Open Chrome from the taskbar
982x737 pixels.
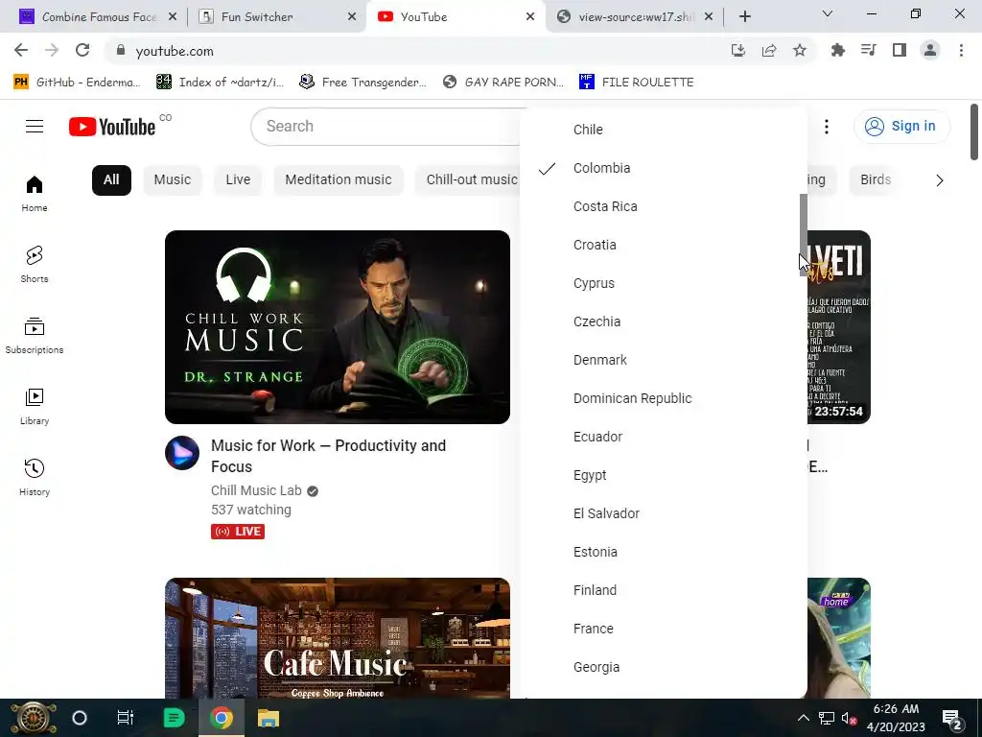222,718
